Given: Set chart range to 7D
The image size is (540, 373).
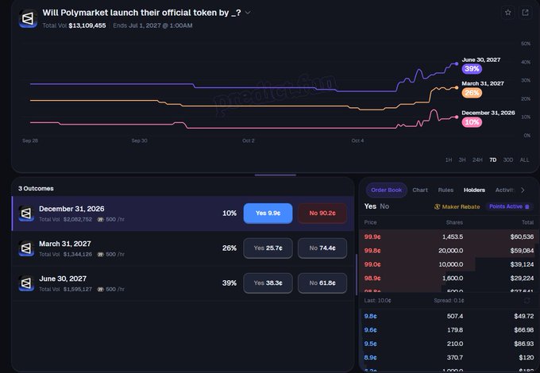Looking at the screenshot, I should [493, 160].
